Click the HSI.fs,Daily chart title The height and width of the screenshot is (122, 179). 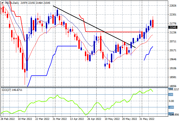pos(12,3)
